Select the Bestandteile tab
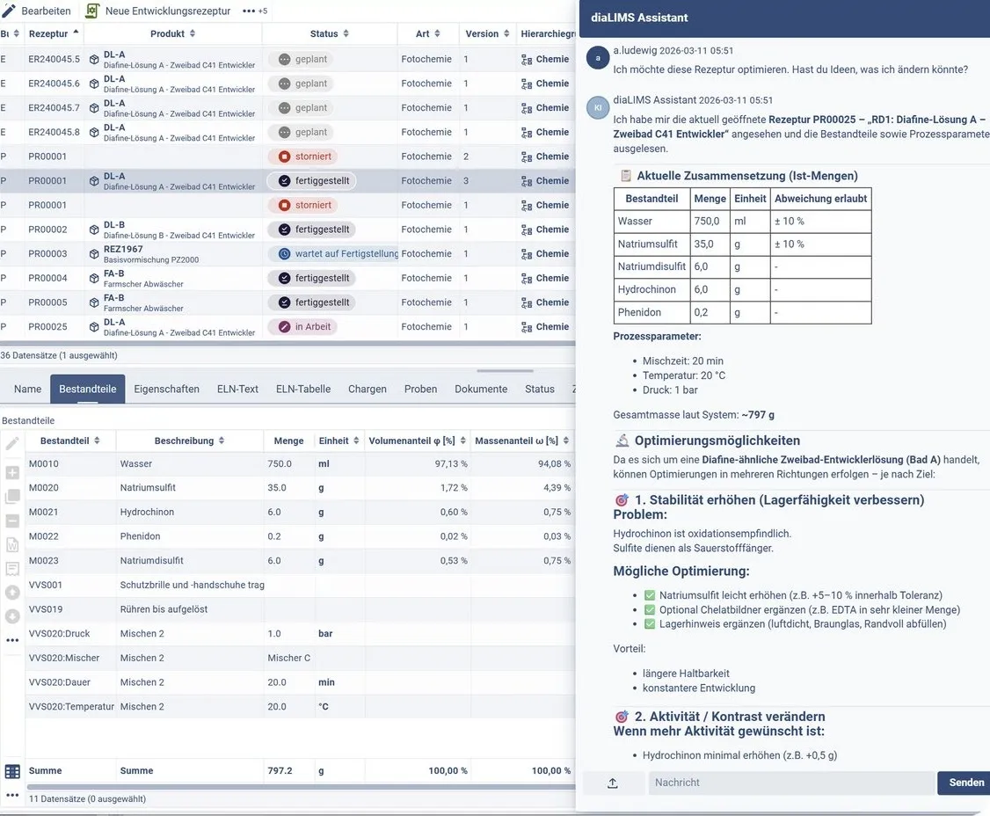This screenshot has width=990, height=816. point(88,389)
